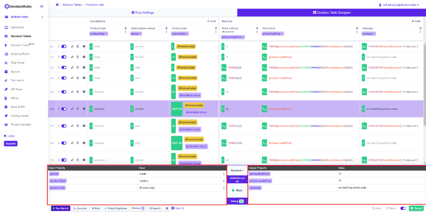This screenshot has width=426, height=212.
Task: Click the Check Duplicate button
Action: 116,208
